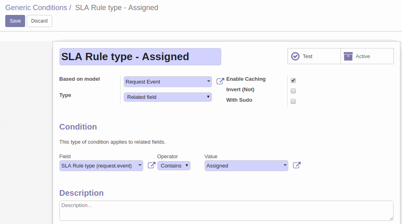Open the Type Related field dropdown
The width and height of the screenshot is (402, 224).
168,97
